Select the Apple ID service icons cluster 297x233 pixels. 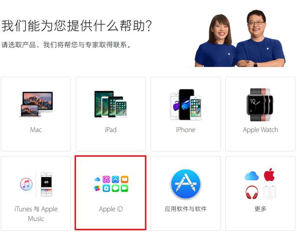point(111,184)
